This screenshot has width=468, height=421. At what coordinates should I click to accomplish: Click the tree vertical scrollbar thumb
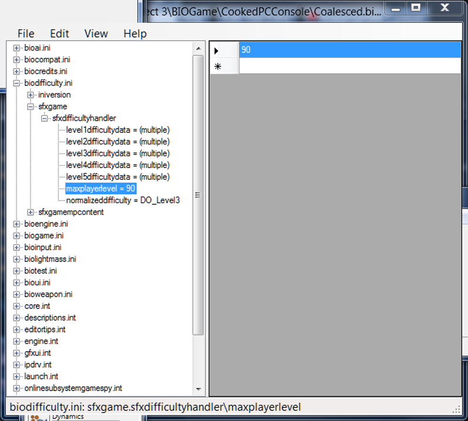click(198, 196)
